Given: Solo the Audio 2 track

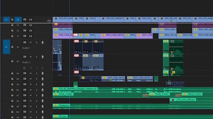Looking at the screenshot, I should 37,57.
